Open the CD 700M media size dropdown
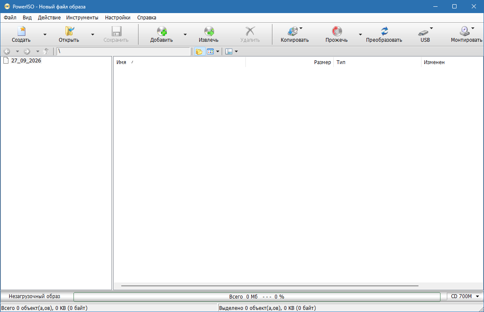The image size is (484, 312). [x=465, y=296]
